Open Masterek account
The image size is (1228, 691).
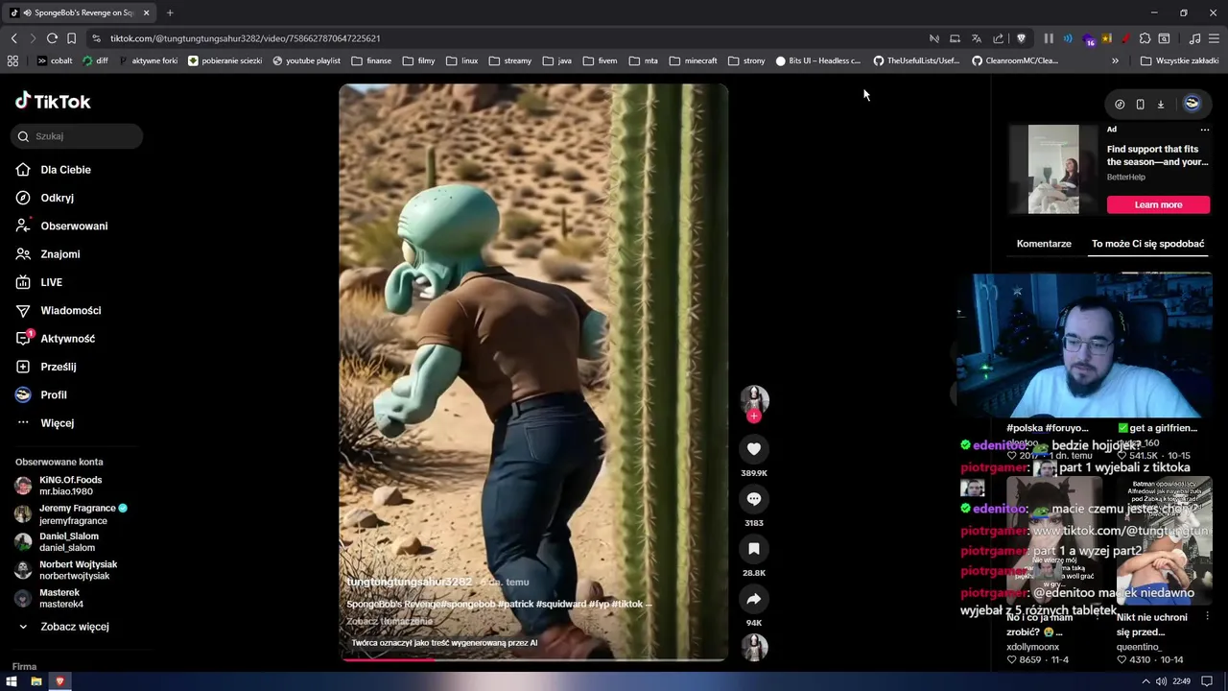[x=60, y=598]
